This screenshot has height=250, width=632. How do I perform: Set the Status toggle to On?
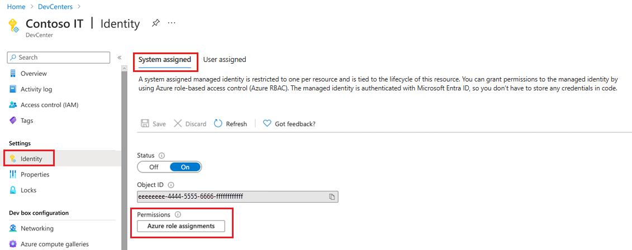(x=185, y=167)
